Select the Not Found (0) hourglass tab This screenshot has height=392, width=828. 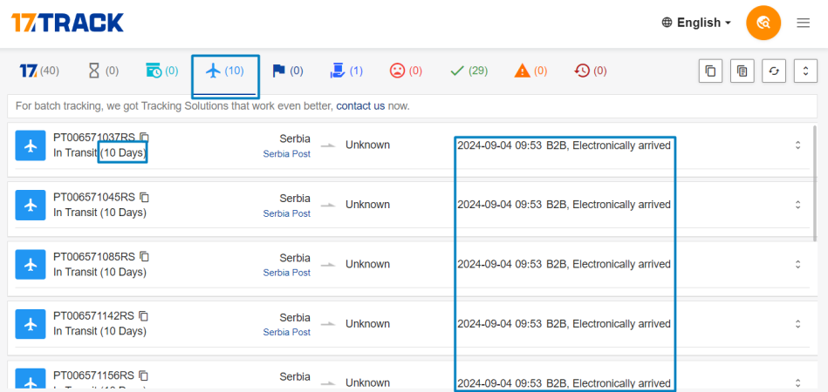coord(103,71)
